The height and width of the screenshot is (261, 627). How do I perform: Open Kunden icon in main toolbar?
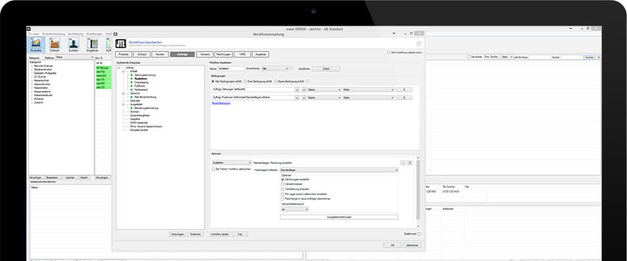[73, 45]
